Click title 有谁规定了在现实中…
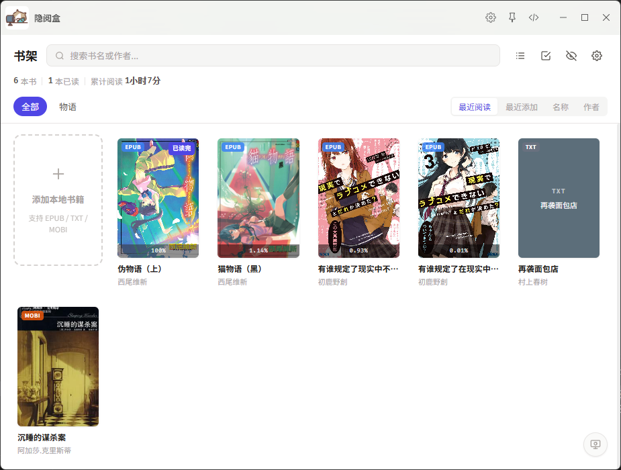The image size is (621, 470). click(x=459, y=269)
